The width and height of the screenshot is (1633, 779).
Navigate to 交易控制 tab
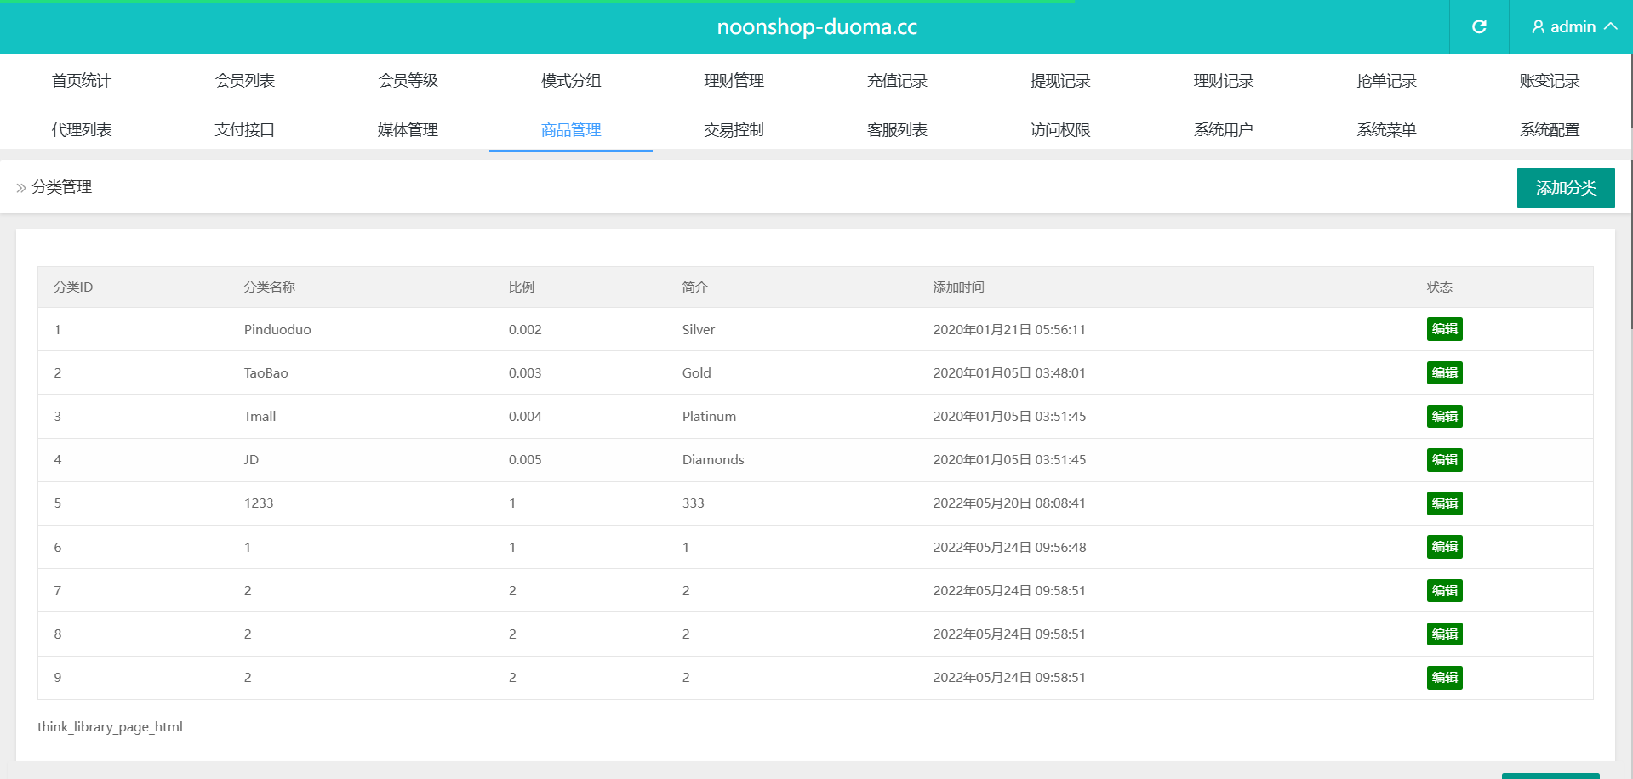[734, 130]
